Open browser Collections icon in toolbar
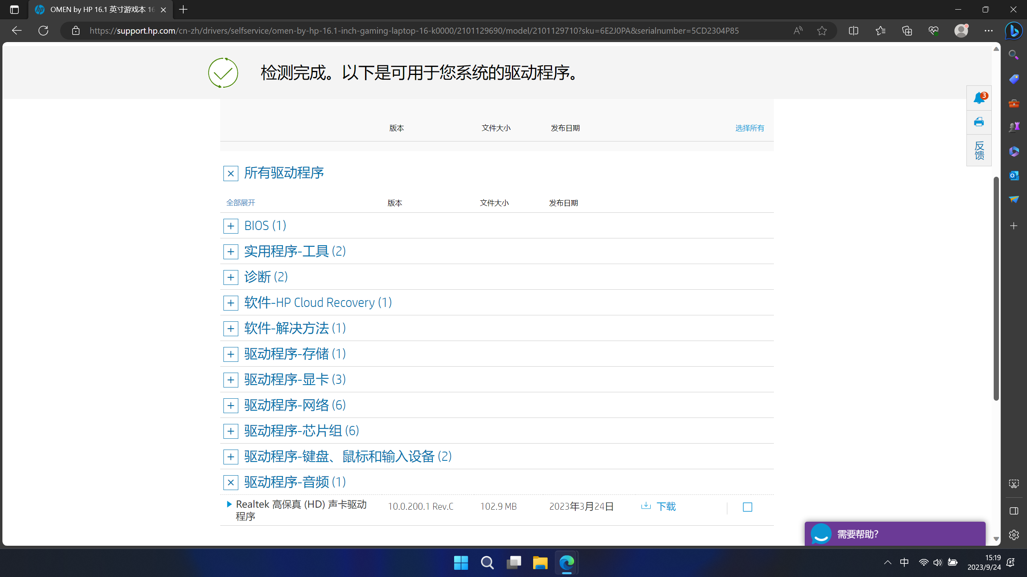Screen dimensions: 1027x577 [907, 30]
